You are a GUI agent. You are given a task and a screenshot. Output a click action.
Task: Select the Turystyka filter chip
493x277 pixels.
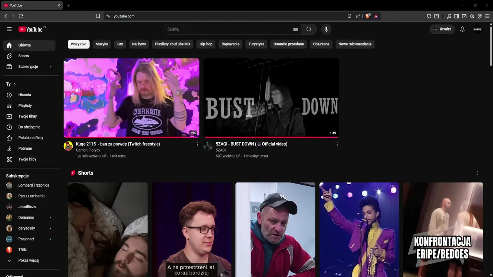click(x=257, y=44)
